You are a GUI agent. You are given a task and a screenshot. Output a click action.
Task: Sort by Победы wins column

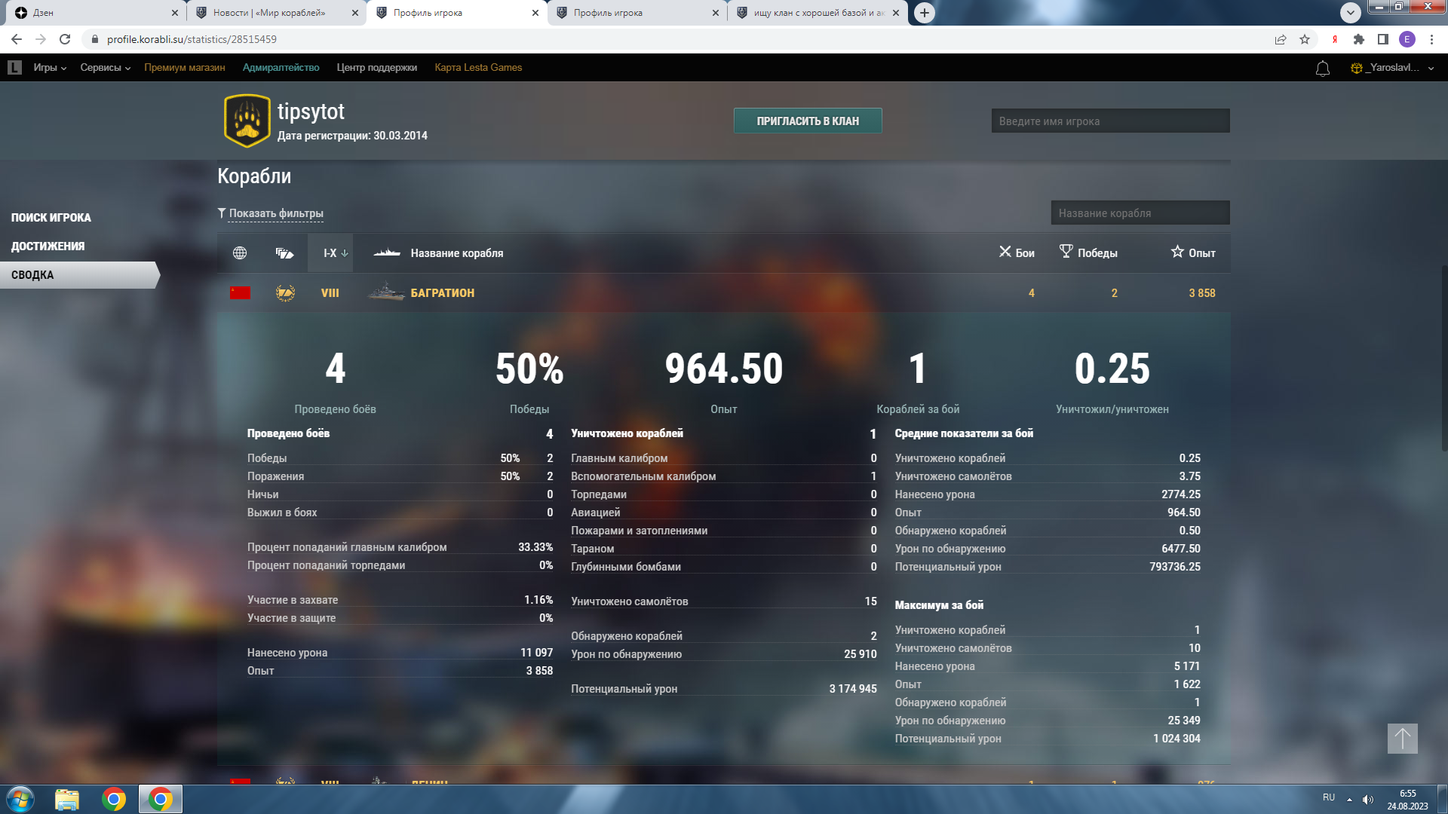[x=1088, y=252]
